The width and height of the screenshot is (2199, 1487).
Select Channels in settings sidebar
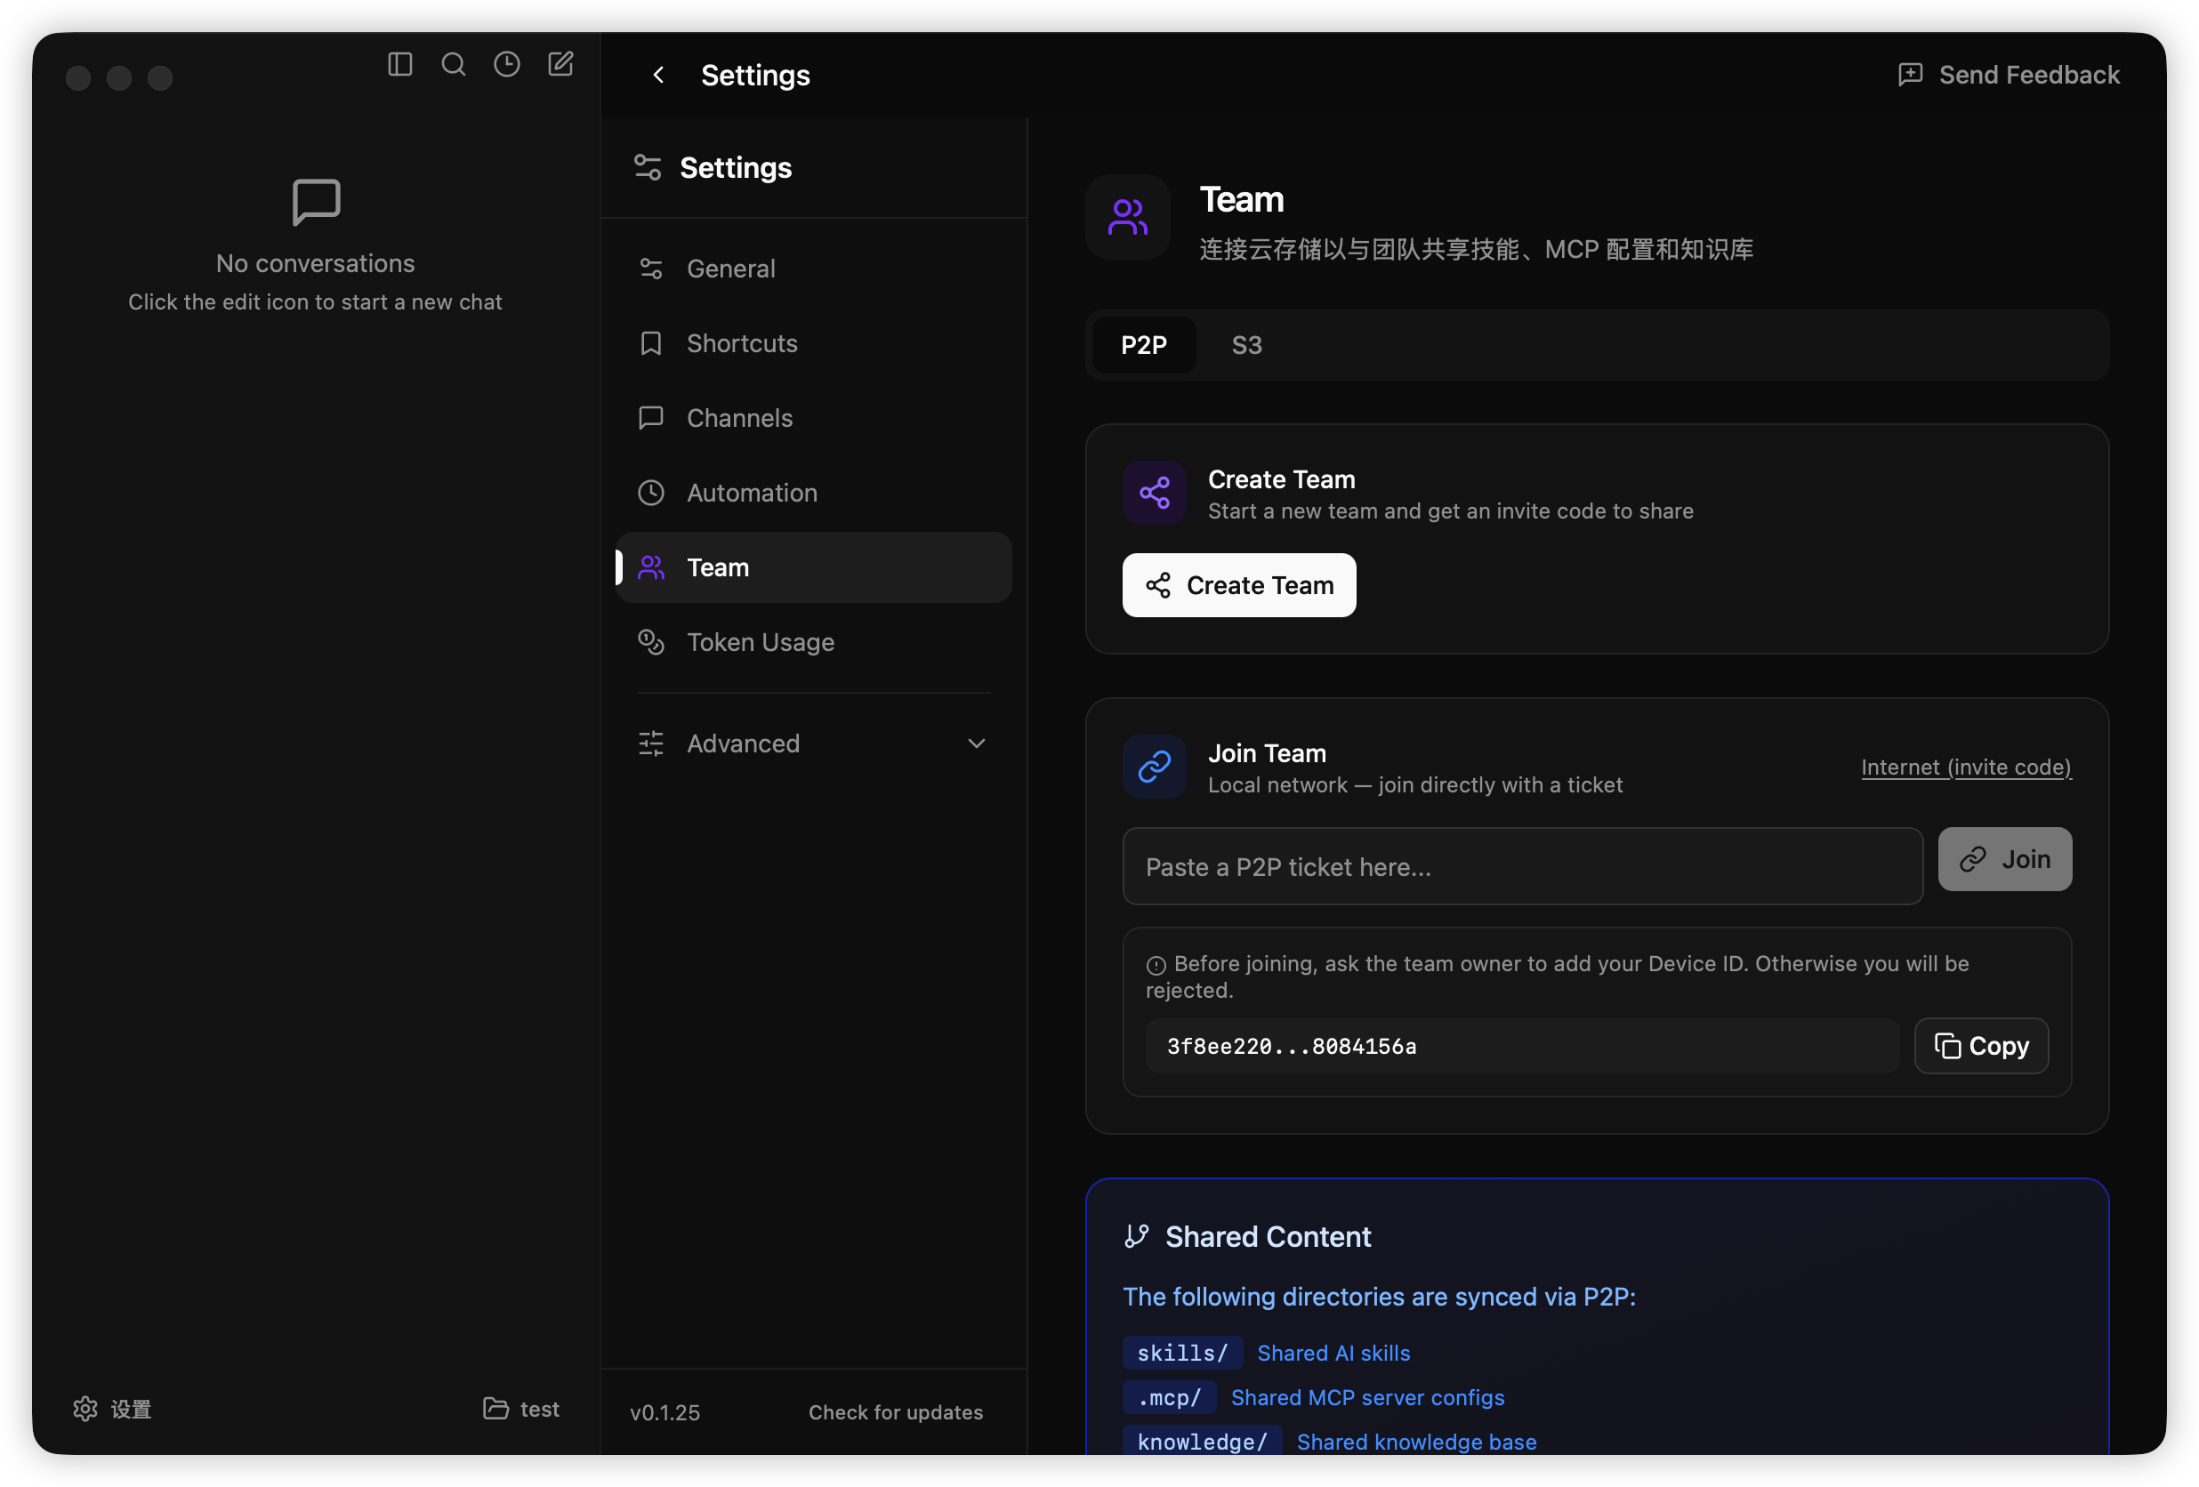[x=739, y=418]
